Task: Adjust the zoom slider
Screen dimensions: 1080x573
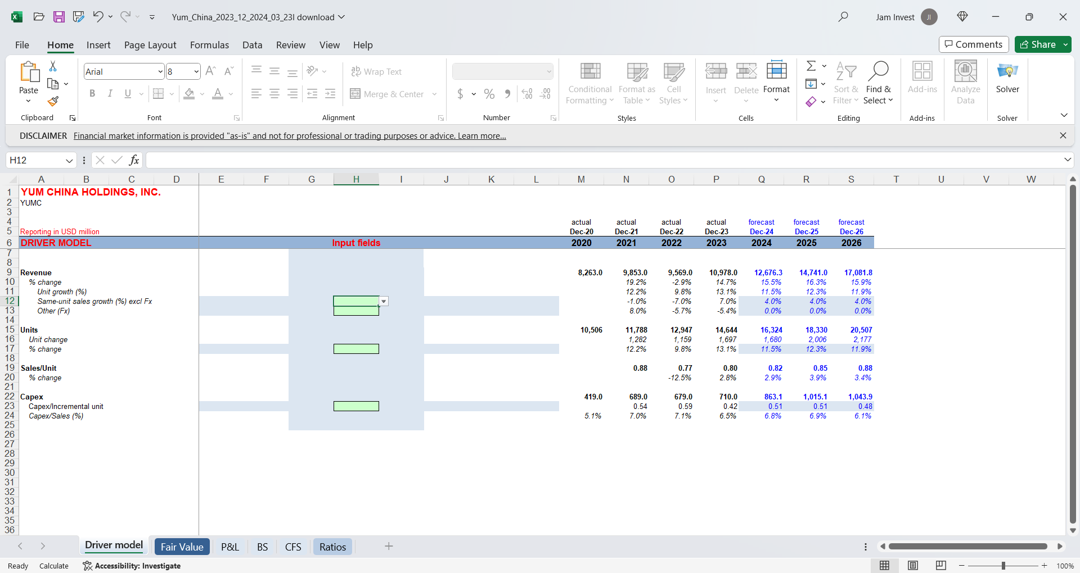Action: pyautogui.click(x=1003, y=566)
